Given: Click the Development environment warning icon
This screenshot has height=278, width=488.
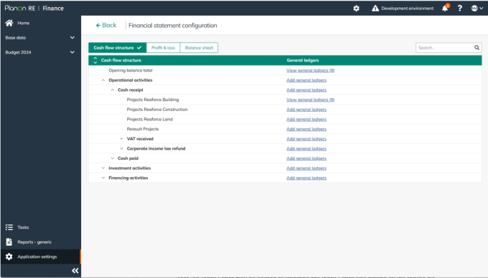Looking at the screenshot, I should point(375,9).
